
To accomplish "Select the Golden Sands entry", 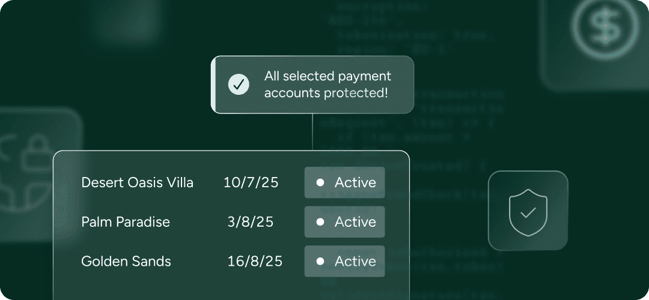I will tap(126, 262).
